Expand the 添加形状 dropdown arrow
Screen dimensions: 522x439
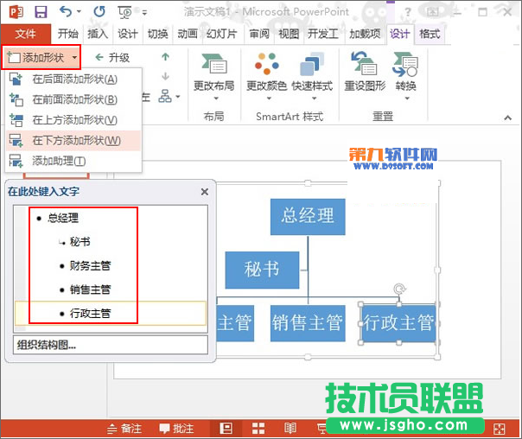click(74, 58)
